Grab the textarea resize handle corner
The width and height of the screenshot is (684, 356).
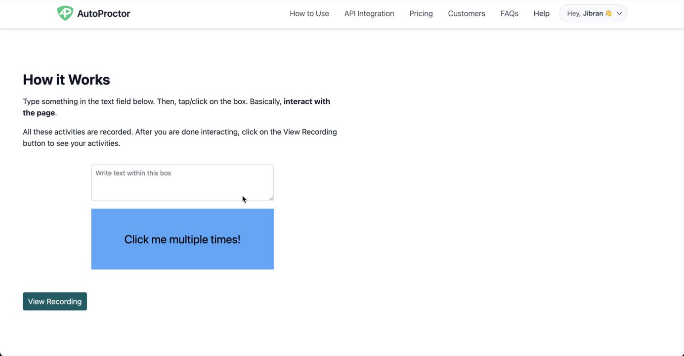(x=271, y=198)
